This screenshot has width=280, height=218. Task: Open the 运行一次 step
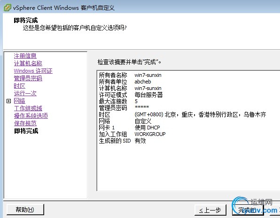[x=25, y=93]
